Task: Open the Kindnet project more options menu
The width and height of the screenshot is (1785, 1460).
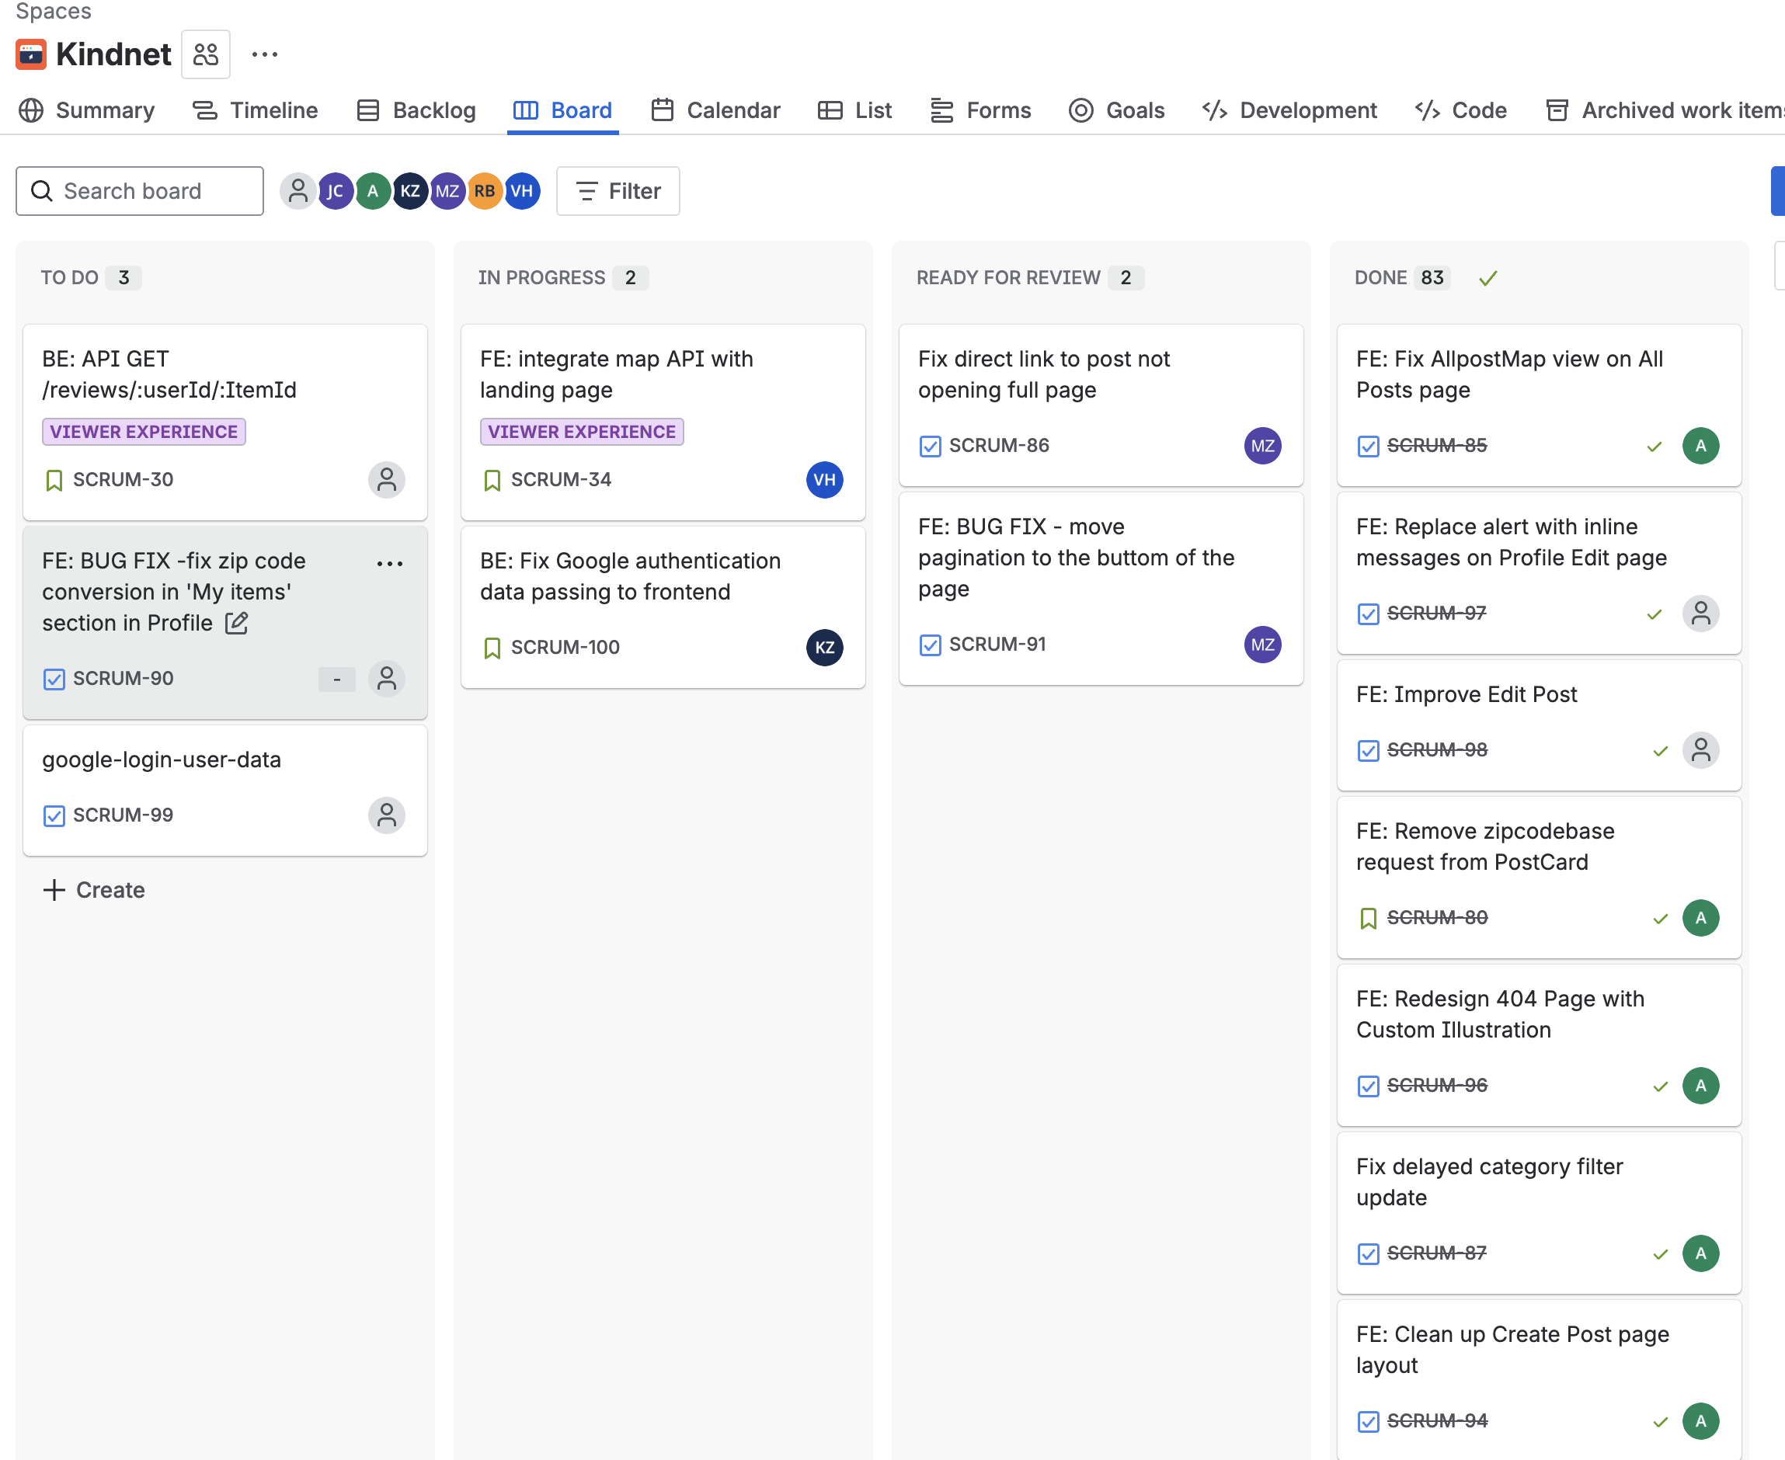Action: pyautogui.click(x=265, y=54)
